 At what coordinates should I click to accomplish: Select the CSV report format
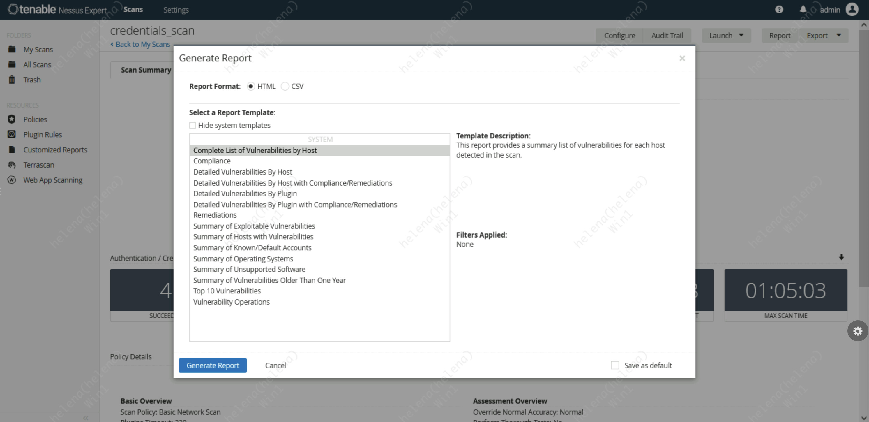285,87
